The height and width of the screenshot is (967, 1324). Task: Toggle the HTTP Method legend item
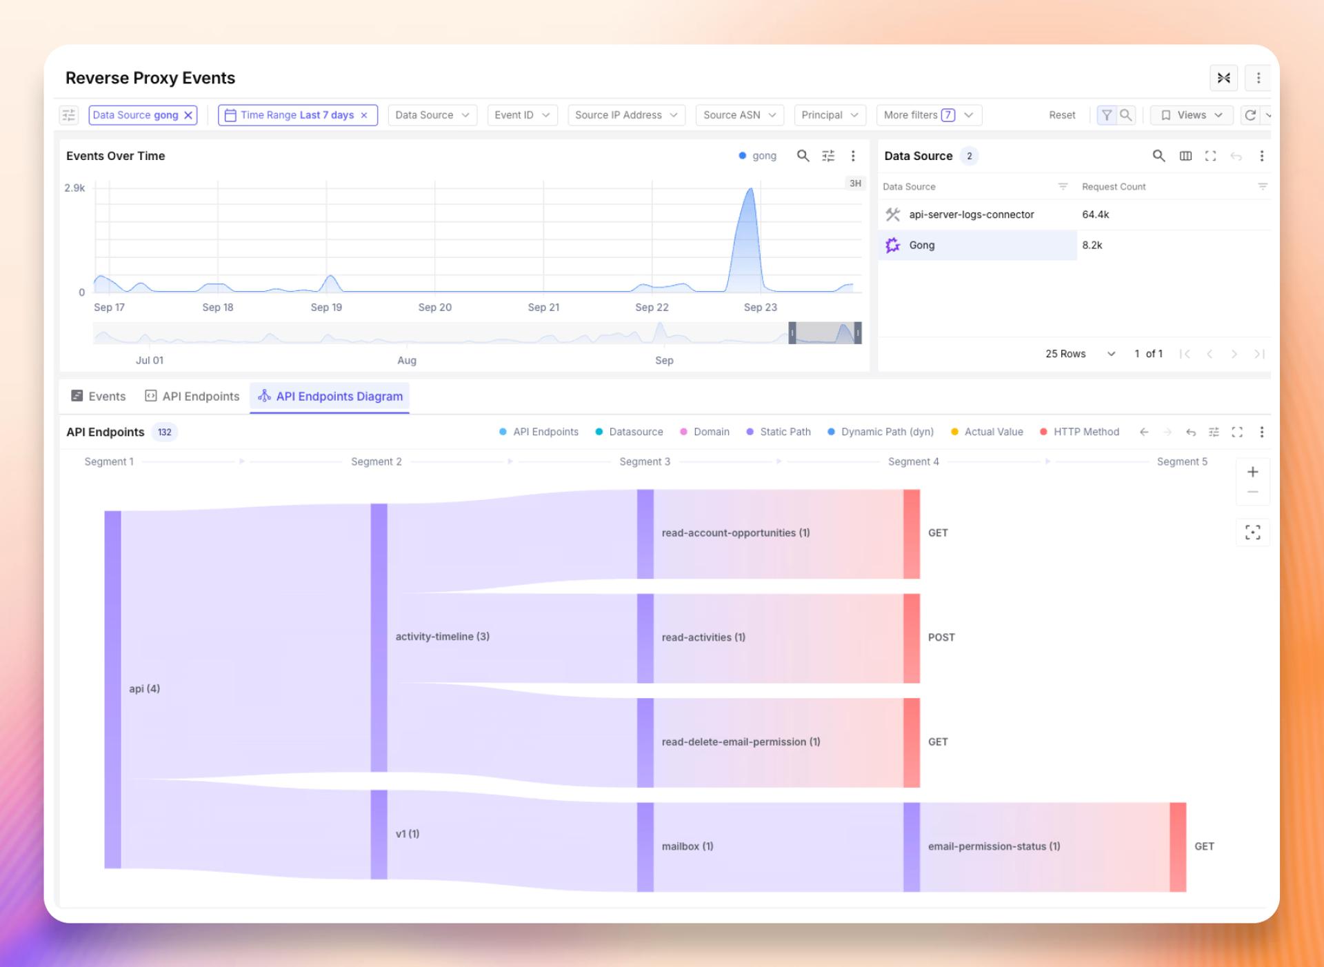[1079, 432]
